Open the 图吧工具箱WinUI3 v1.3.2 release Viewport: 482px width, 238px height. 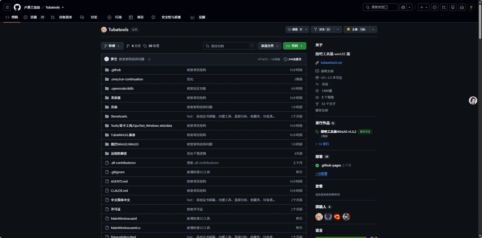coord(338,132)
